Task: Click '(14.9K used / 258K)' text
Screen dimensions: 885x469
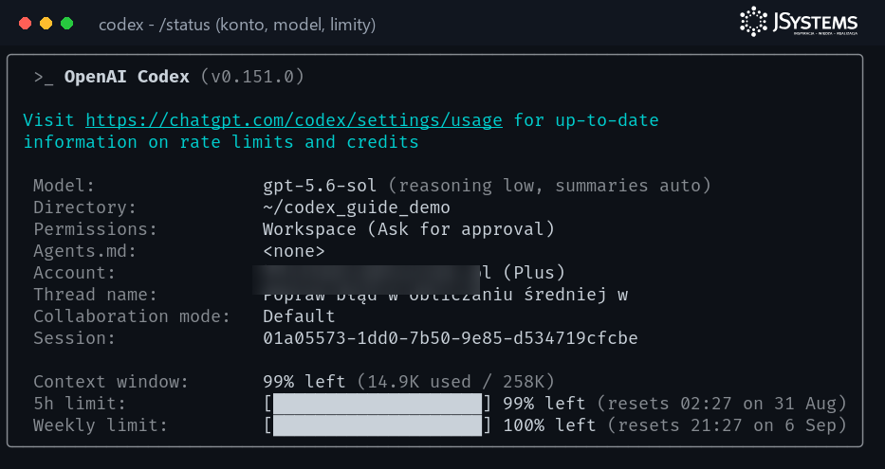Action: pyautogui.click(x=456, y=382)
